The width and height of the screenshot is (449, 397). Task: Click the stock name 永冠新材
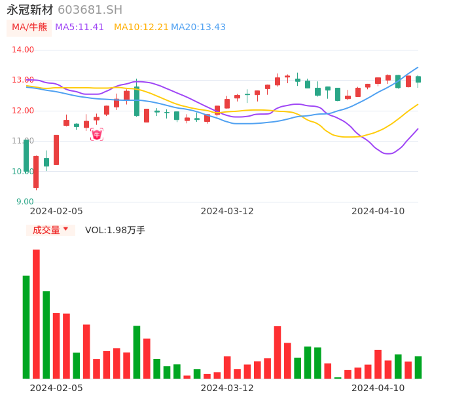click(30, 10)
